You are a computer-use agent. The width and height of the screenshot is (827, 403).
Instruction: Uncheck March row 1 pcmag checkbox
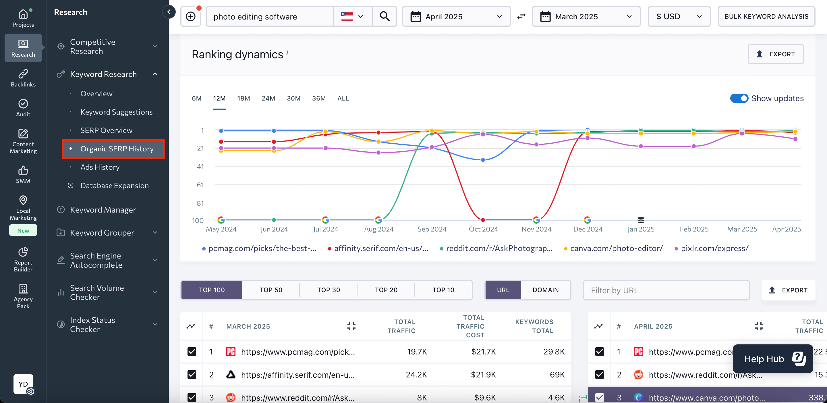pyautogui.click(x=192, y=352)
